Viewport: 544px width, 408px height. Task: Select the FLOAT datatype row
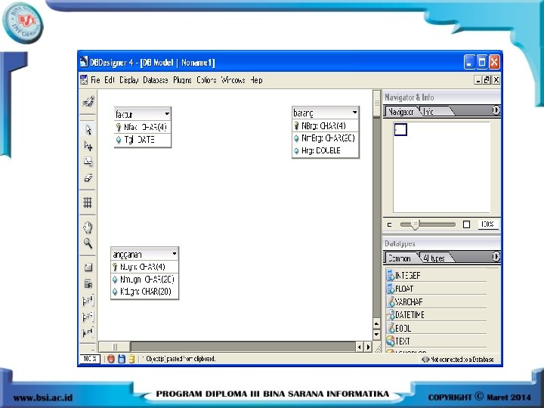pyautogui.click(x=437, y=289)
